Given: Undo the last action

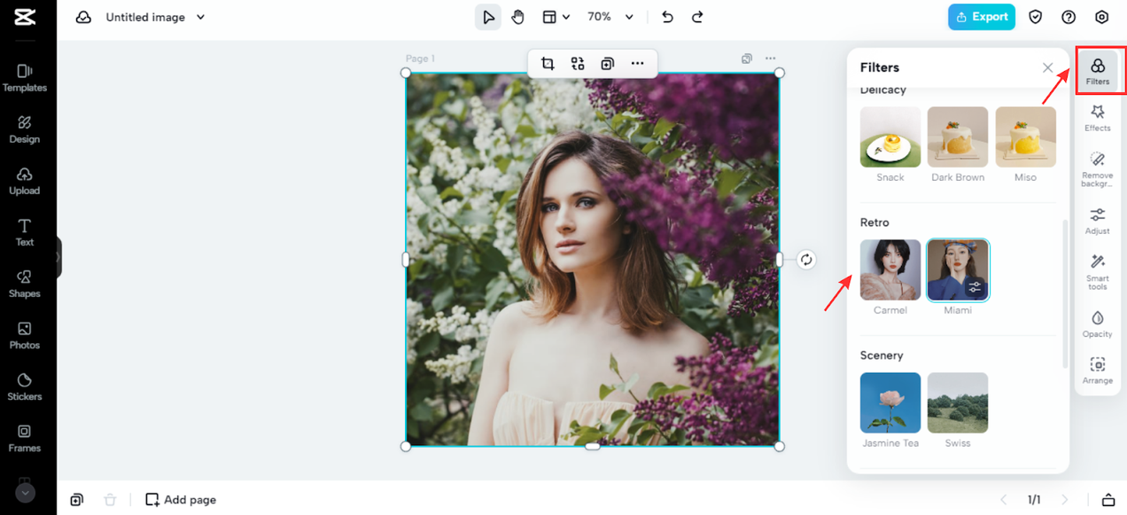Looking at the screenshot, I should pos(668,17).
